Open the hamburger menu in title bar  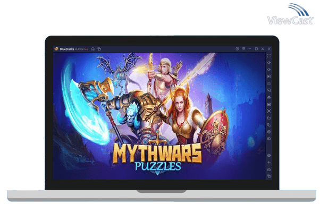(243, 49)
